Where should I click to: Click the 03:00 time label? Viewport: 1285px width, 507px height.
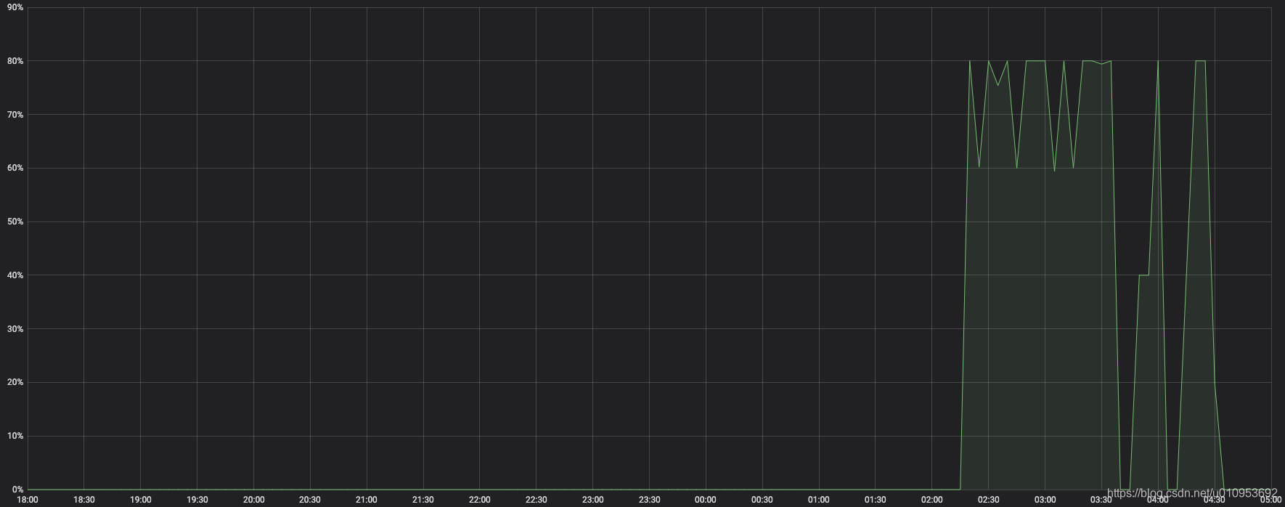(x=1045, y=500)
